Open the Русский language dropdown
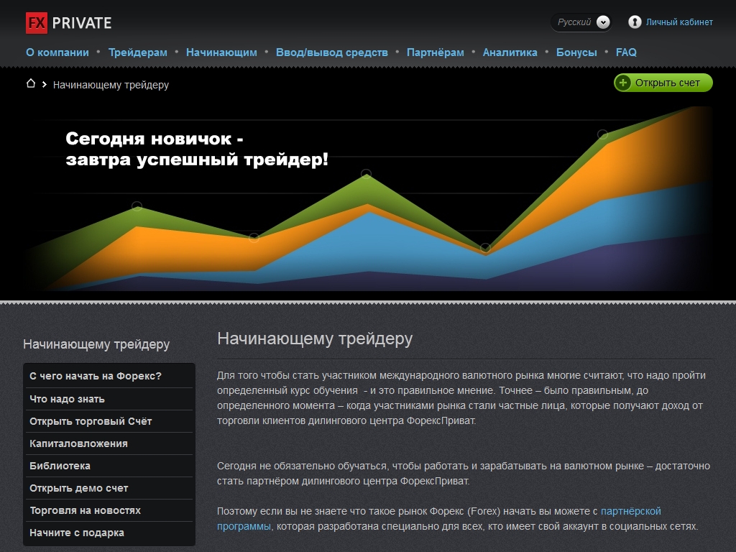736x552 pixels. click(575, 22)
